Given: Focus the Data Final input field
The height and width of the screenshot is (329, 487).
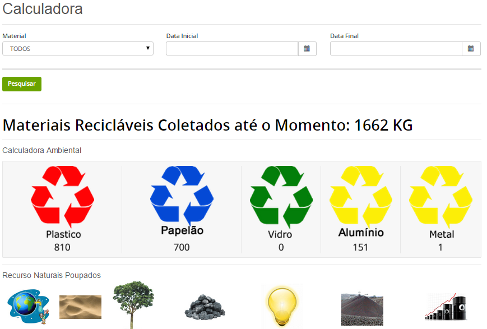Looking at the screenshot, I should click(x=396, y=49).
